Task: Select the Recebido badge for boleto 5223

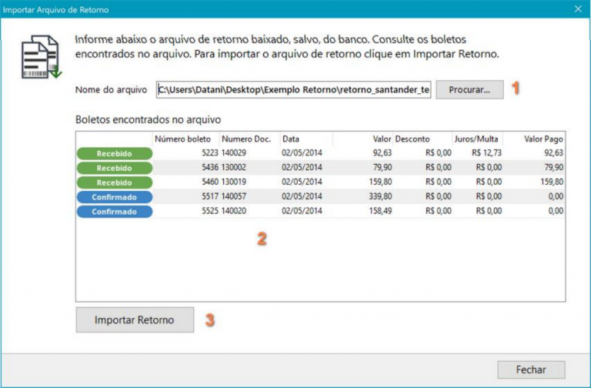Action: (114, 153)
